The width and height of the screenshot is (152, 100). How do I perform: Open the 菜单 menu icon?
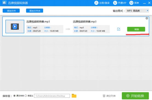131,3
